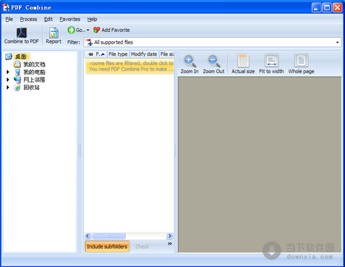Screen dimensions: 345x267
Task: Click the pin column header icon
Action: (90, 54)
